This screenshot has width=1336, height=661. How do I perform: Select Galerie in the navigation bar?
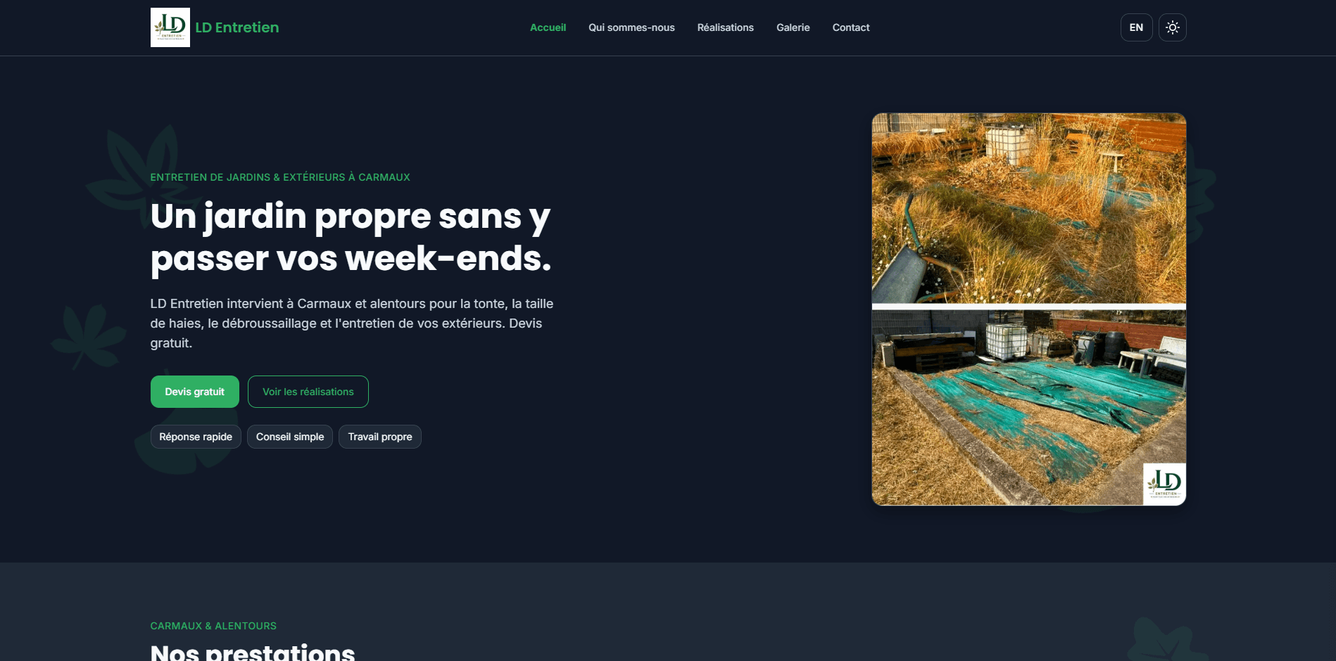[793, 27]
